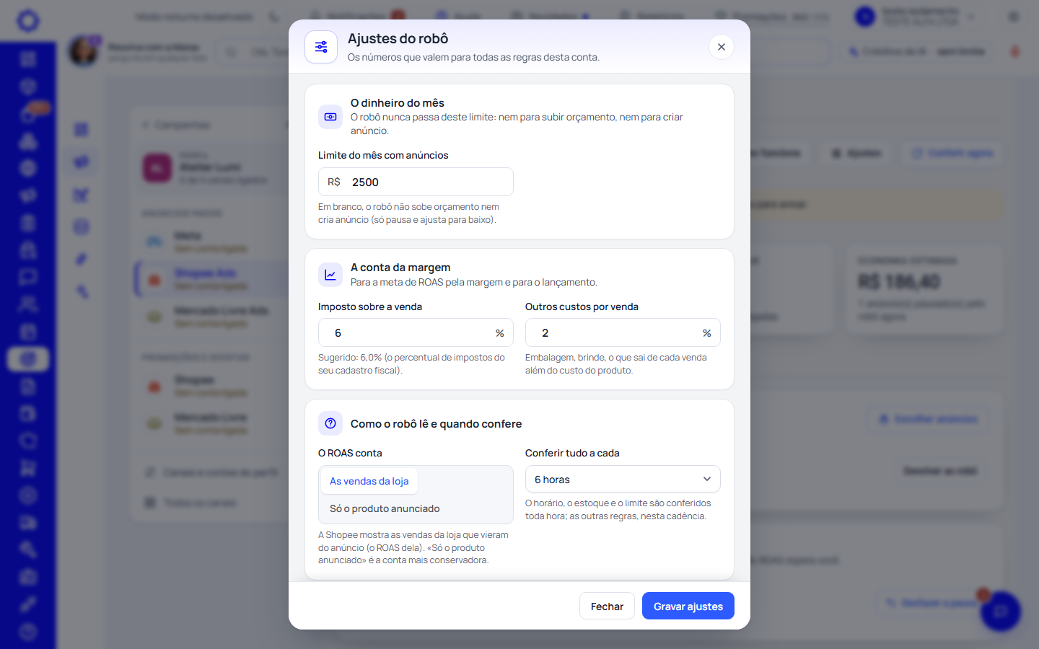The width and height of the screenshot is (1039, 649).
Task: Click the Para a meta de ROAS pela margem description
Action: pyautogui.click(x=474, y=283)
